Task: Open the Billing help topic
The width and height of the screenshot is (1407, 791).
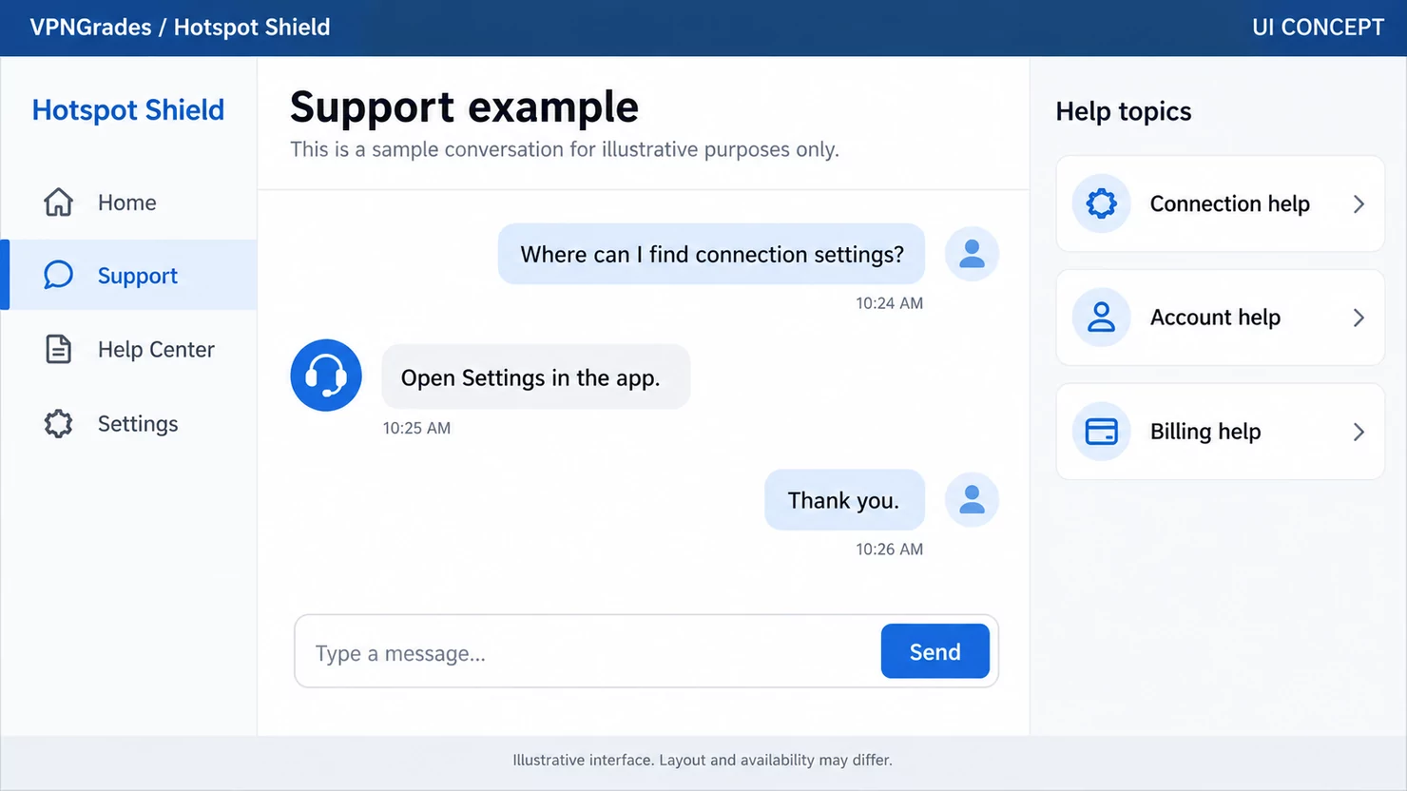Action: [1221, 432]
